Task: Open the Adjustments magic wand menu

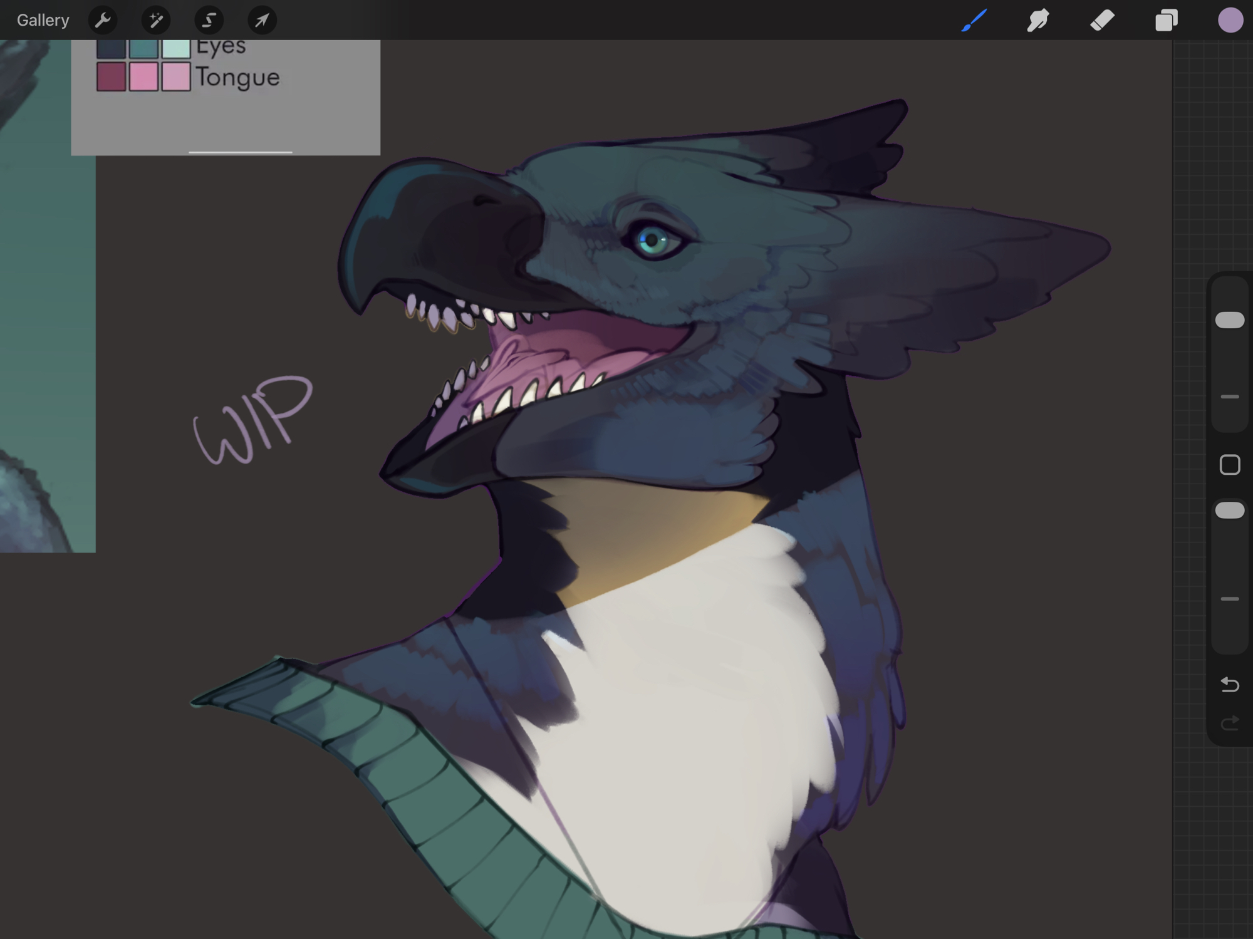Action: (156, 20)
